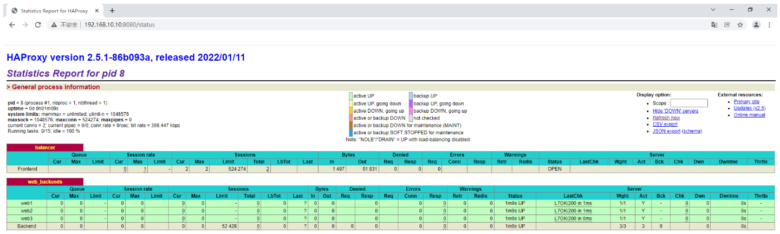Select the Backend row label
The image size is (780, 234).
tap(27, 225)
